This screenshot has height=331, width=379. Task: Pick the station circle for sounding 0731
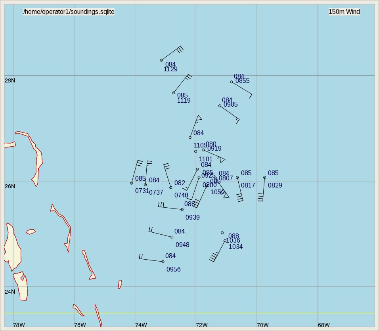[x=132, y=183]
